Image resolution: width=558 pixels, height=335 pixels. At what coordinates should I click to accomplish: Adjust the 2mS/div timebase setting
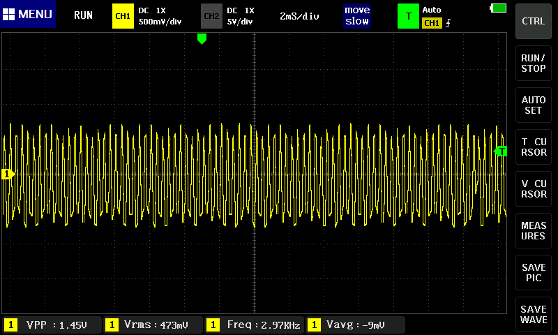299,16
